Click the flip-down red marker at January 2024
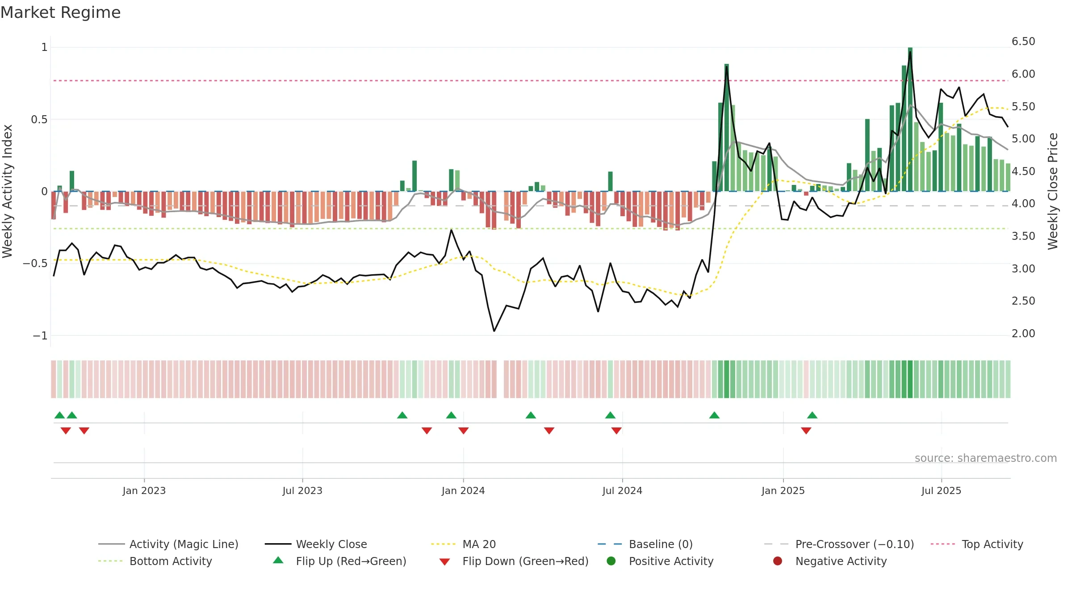Viewport: 1072px width, 603px height. tap(463, 431)
